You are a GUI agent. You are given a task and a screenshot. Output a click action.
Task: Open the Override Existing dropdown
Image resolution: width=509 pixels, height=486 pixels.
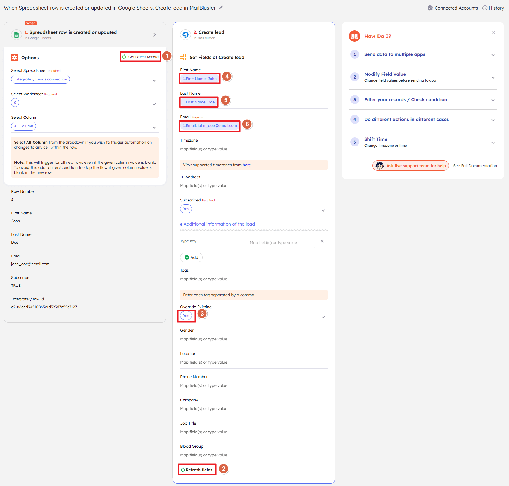pyautogui.click(x=323, y=317)
